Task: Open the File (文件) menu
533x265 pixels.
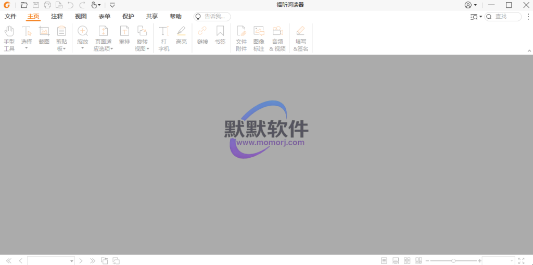Action: (x=10, y=17)
